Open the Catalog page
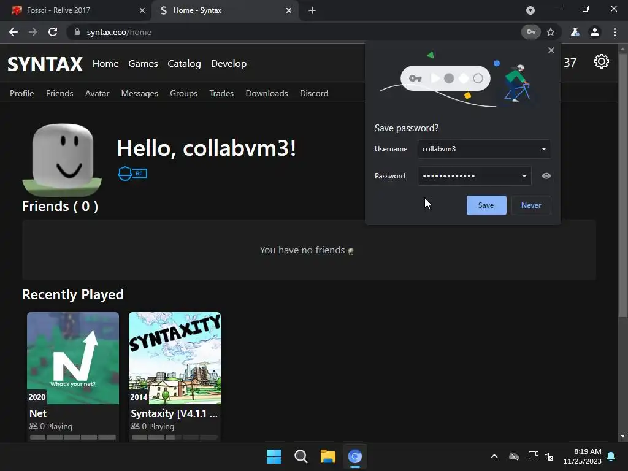 [x=184, y=64]
